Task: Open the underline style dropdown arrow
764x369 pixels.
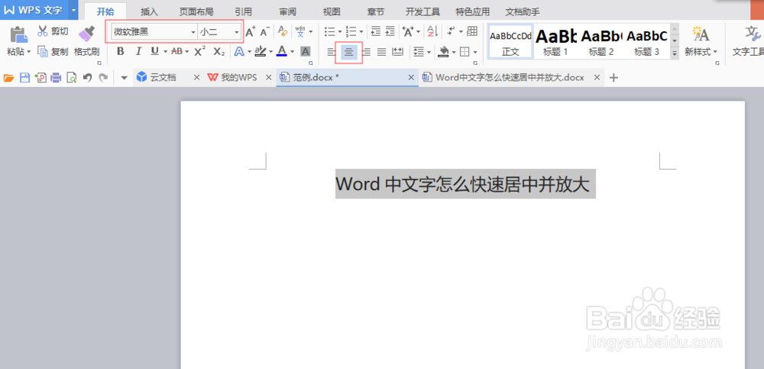Action: [165, 51]
